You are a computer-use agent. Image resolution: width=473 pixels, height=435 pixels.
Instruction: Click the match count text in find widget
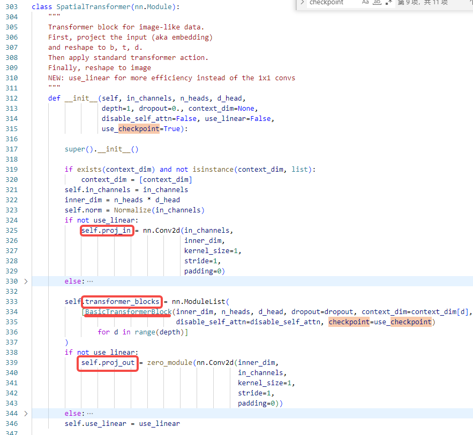422,3
